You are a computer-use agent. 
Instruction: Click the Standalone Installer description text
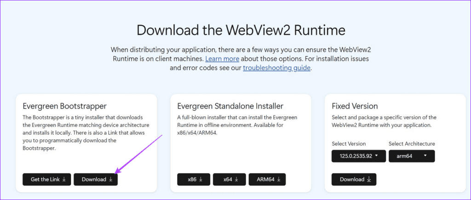(235, 125)
